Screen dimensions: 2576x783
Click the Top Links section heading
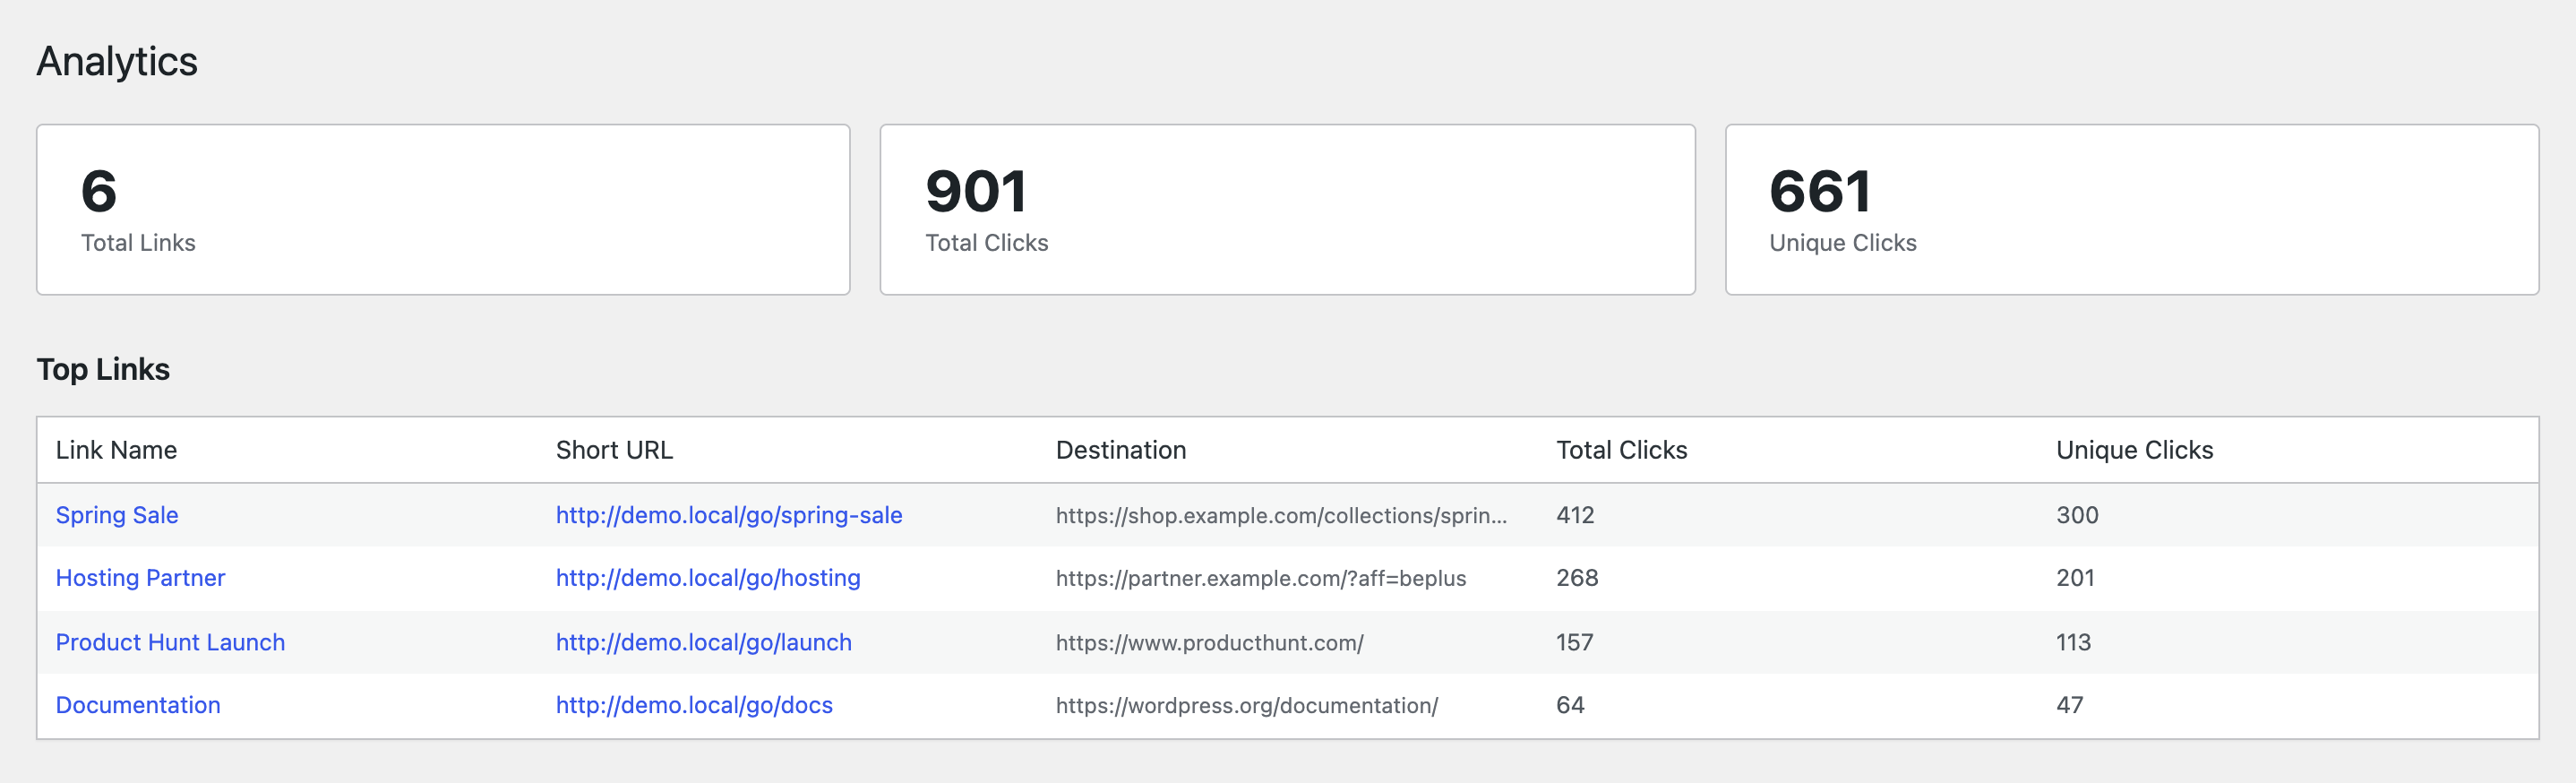(103, 370)
